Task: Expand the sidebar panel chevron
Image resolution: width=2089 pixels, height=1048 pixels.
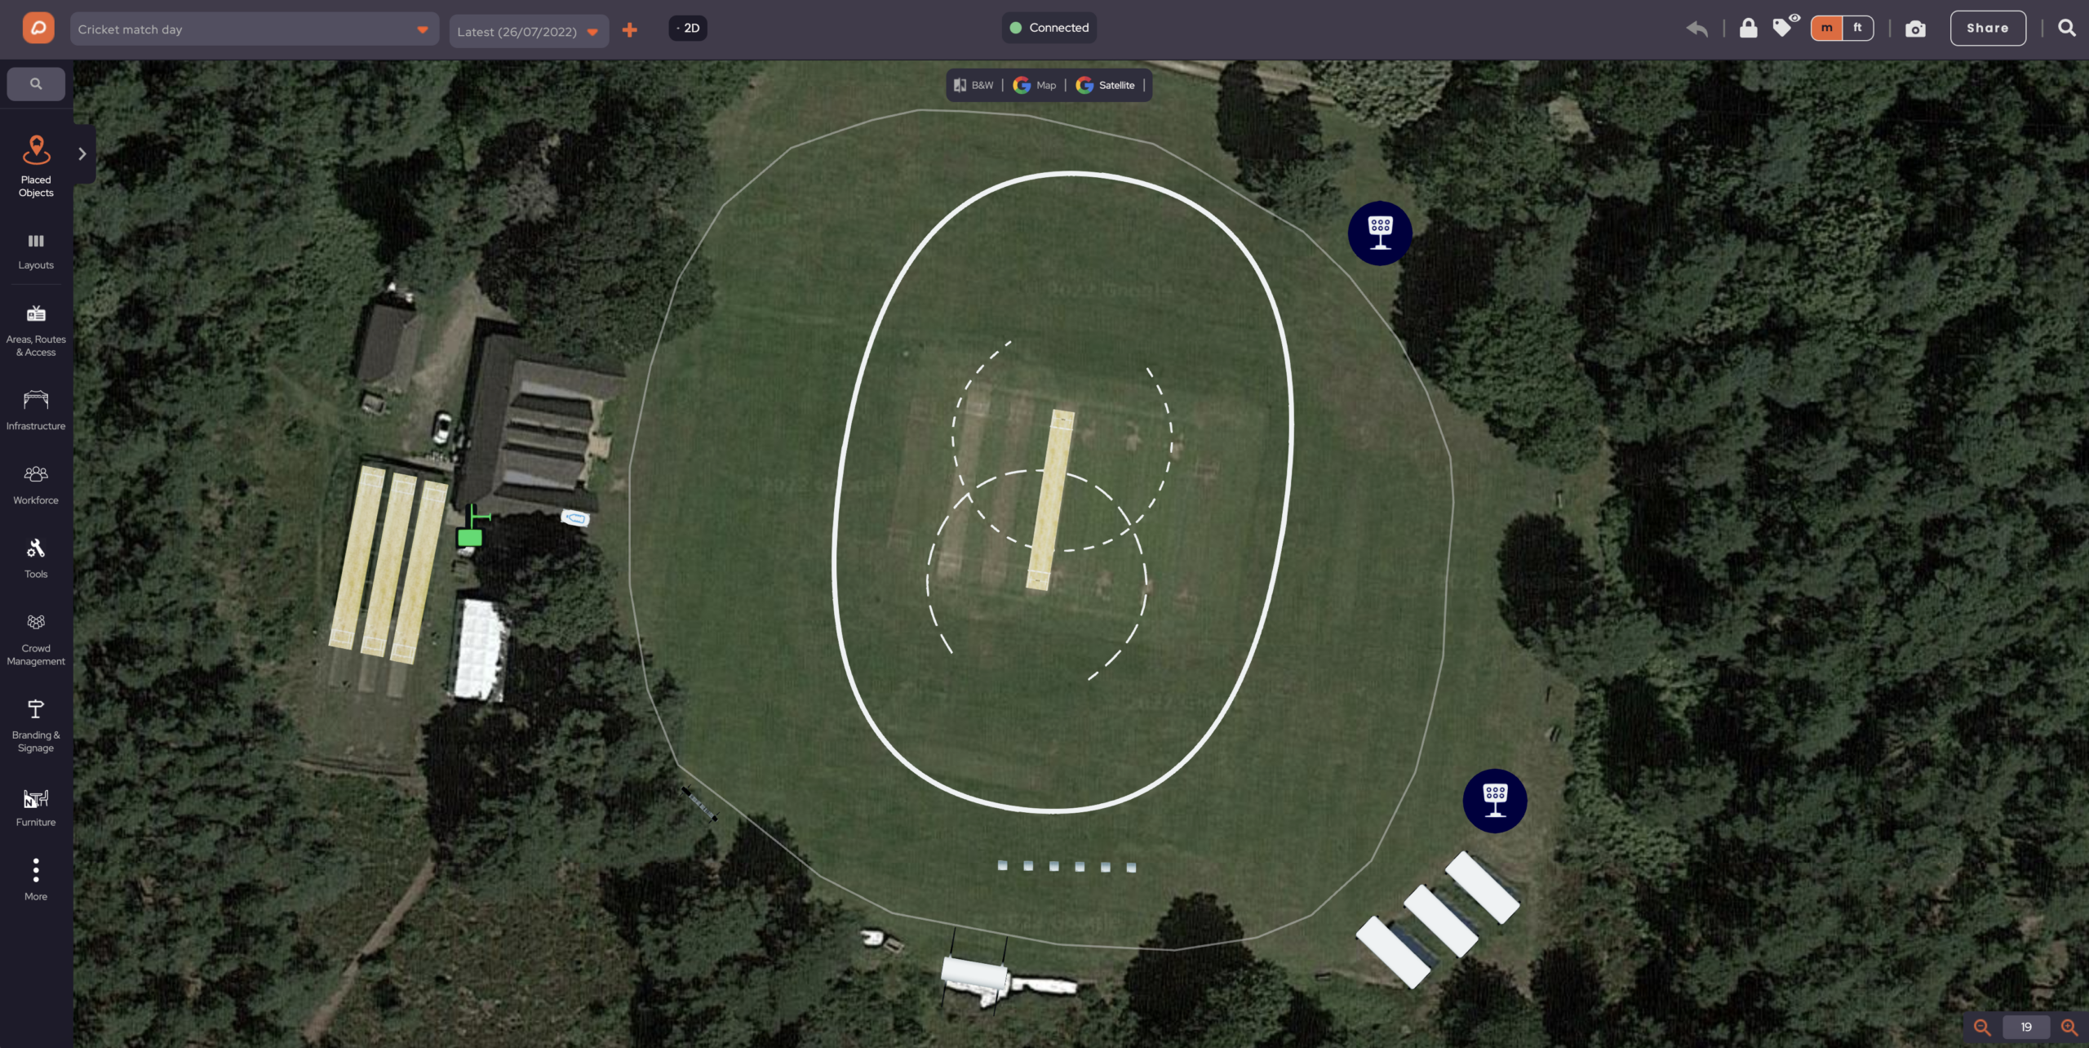Action: tap(82, 153)
